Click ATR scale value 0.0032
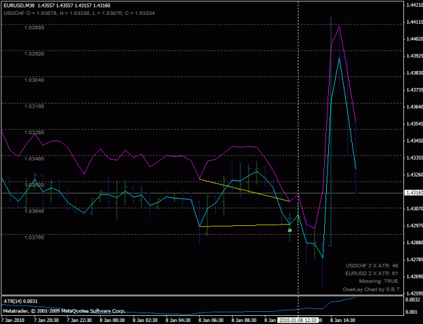423x324 pixels. (413, 300)
